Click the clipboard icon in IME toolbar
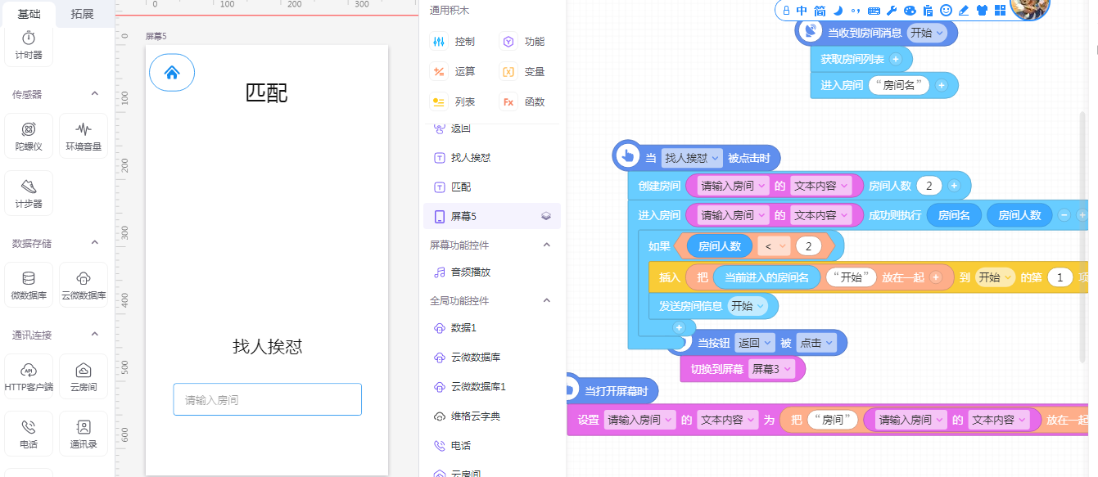Image resolution: width=1098 pixels, height=477 pixels. (929, 11)
